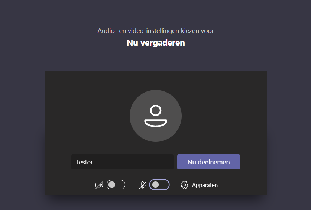Image resolution: width=311 pixels, height=210 pixels.
Task: Focus the name field containing Tester
Action: pyautogui.click(x=122, y=162)
